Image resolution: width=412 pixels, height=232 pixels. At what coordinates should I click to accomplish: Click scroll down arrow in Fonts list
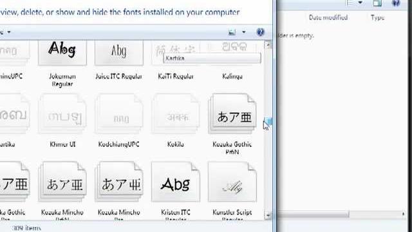coord(268,216)
